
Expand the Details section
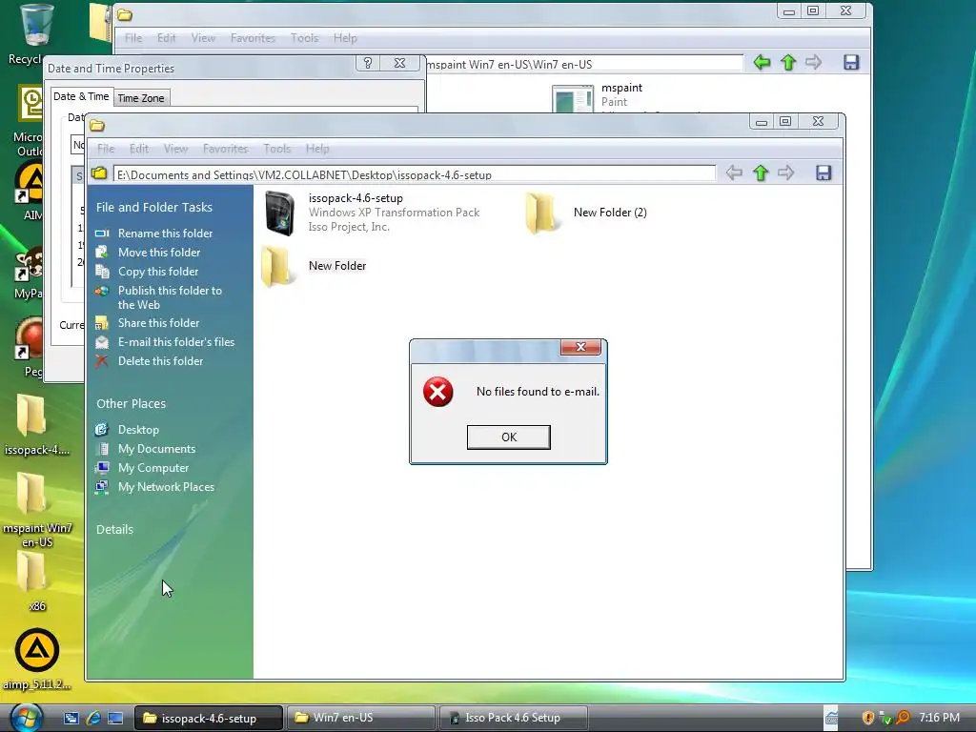[114, 529]
